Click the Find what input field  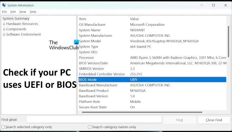[x=94, y=119]
